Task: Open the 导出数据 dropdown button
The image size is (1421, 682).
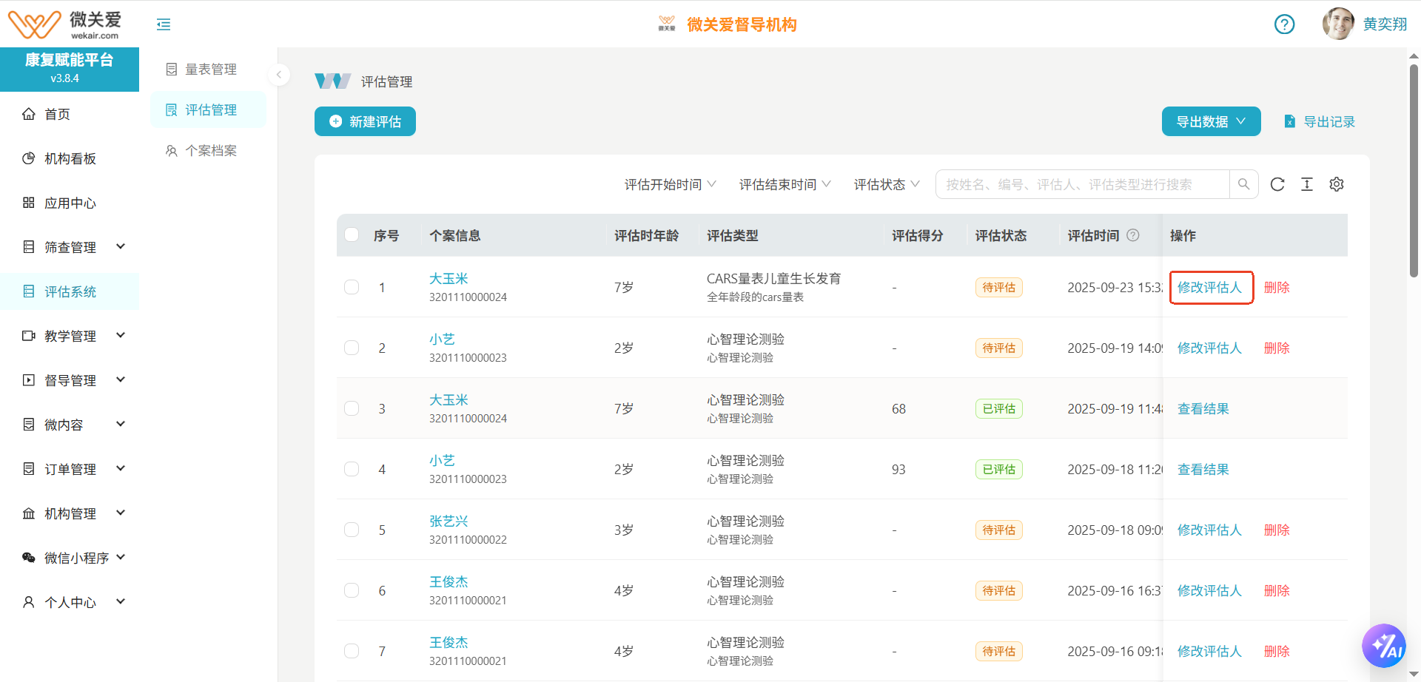Action: 1211,121
